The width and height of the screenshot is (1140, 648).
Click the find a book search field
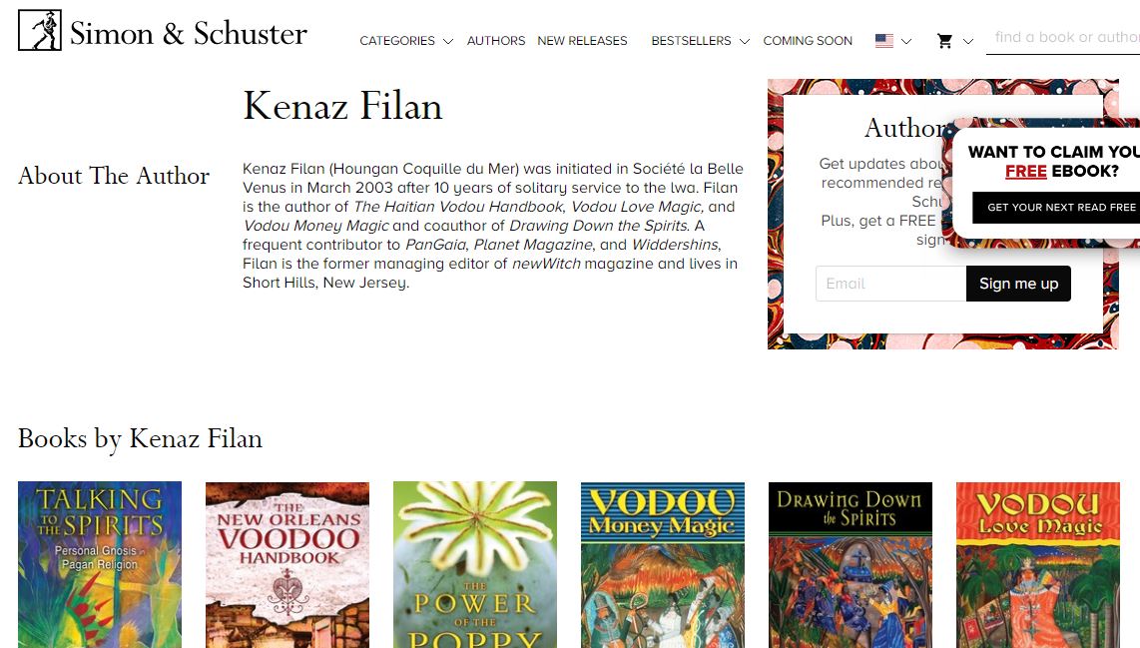1063,38
